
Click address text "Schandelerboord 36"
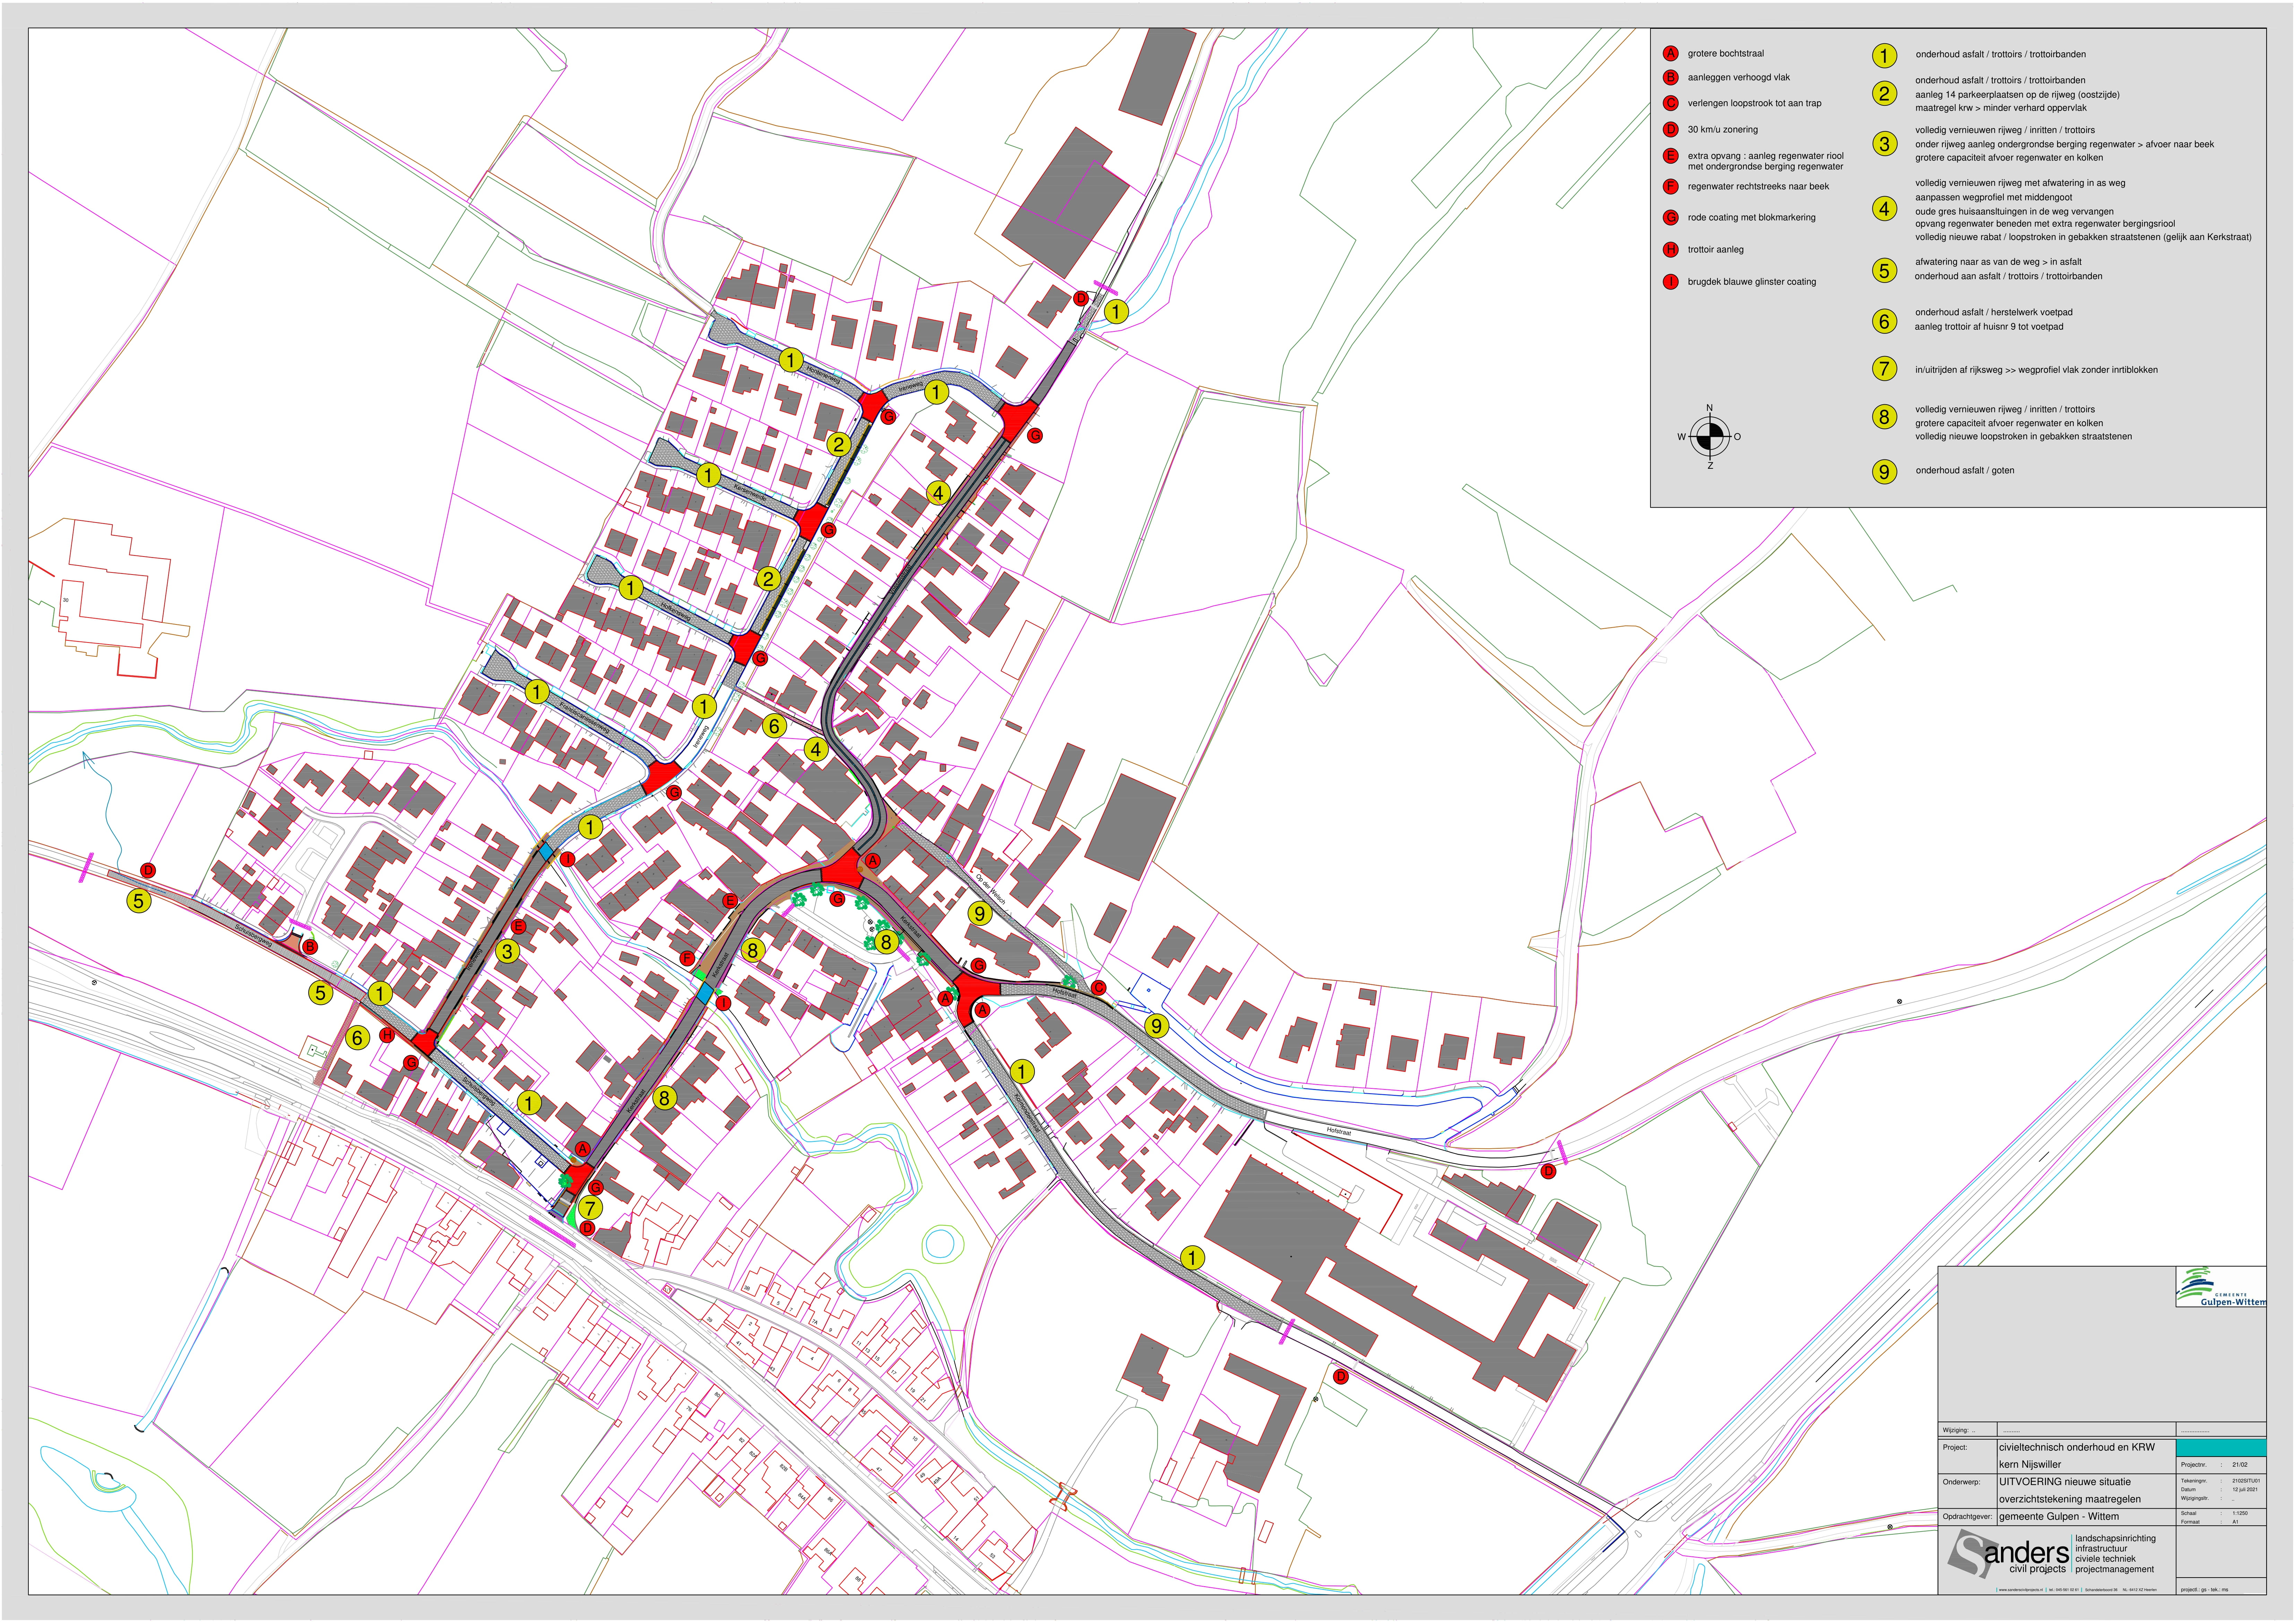tap(2101, 1590)
